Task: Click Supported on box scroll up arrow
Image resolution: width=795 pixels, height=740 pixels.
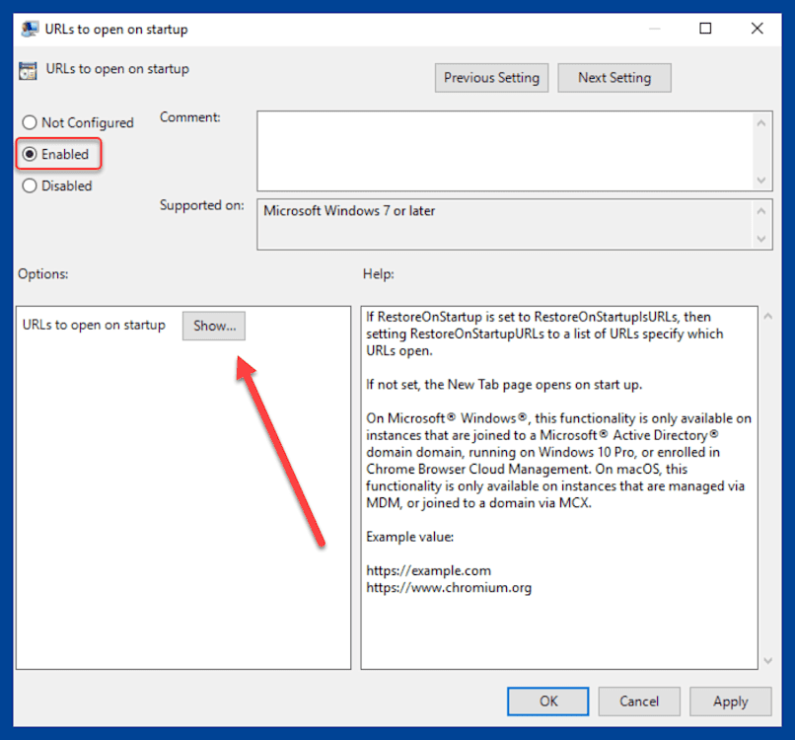Action: [761, 211]
